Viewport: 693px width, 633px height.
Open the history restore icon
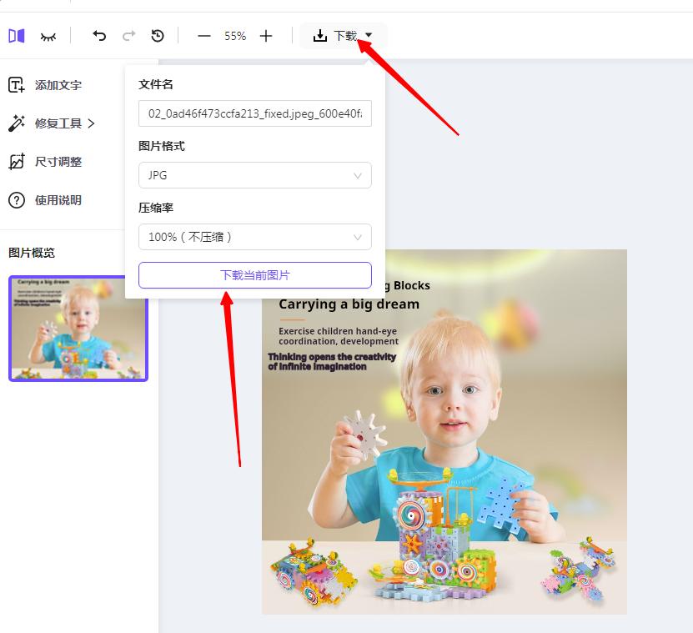point(159,36)
